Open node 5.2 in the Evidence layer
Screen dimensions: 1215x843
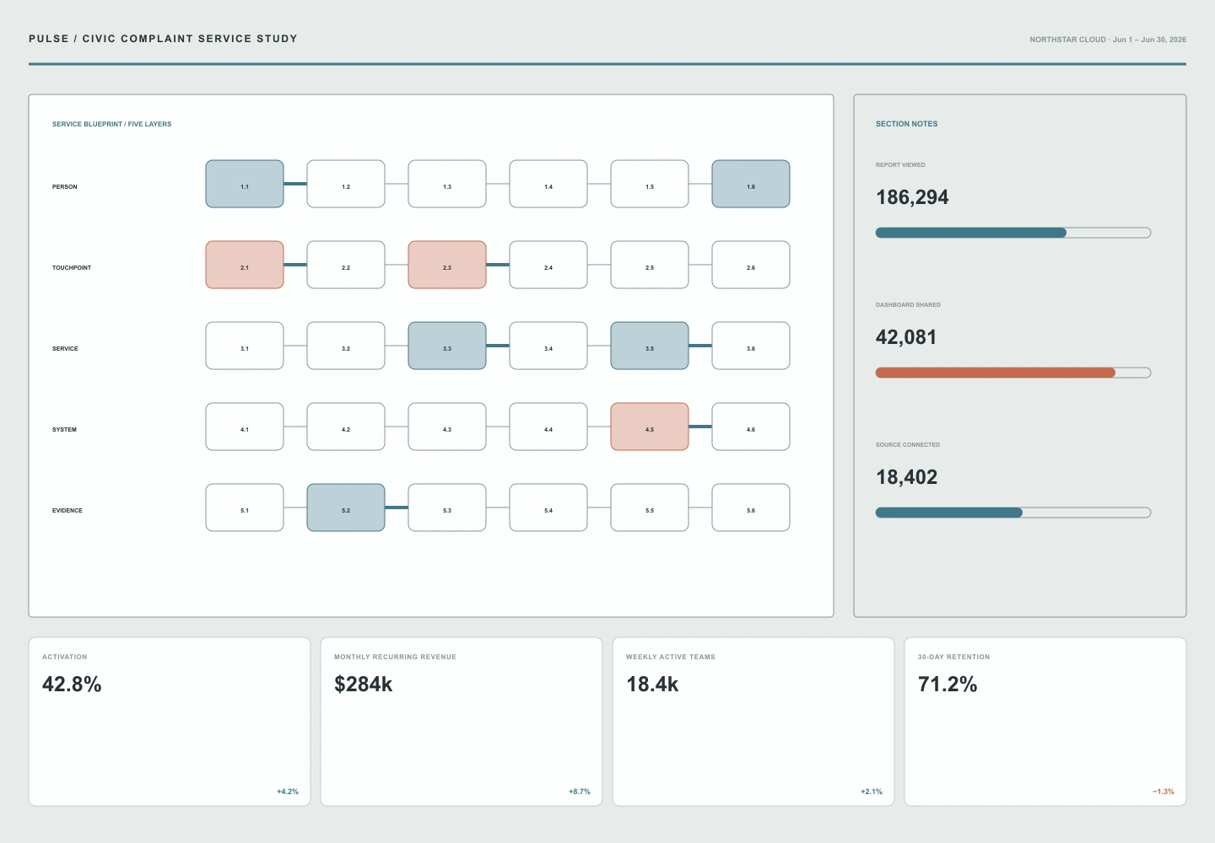tap(346, 507)
